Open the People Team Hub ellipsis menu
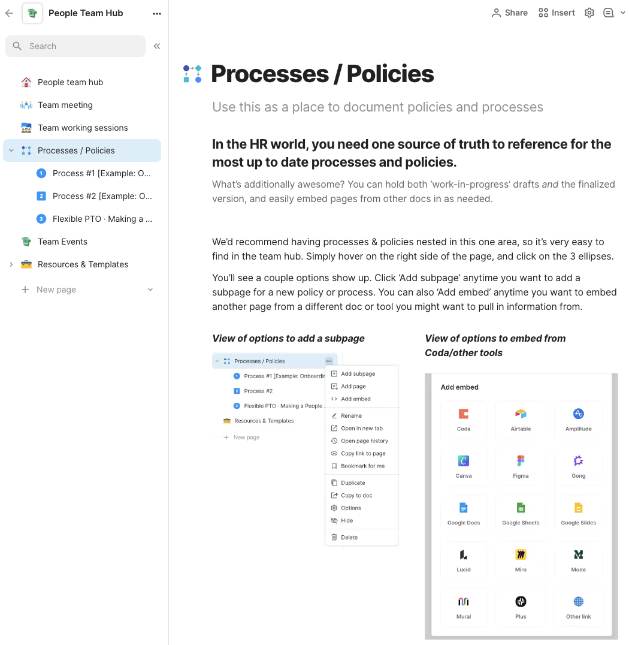Screen dimensions: 629x645 pos(156,14)
